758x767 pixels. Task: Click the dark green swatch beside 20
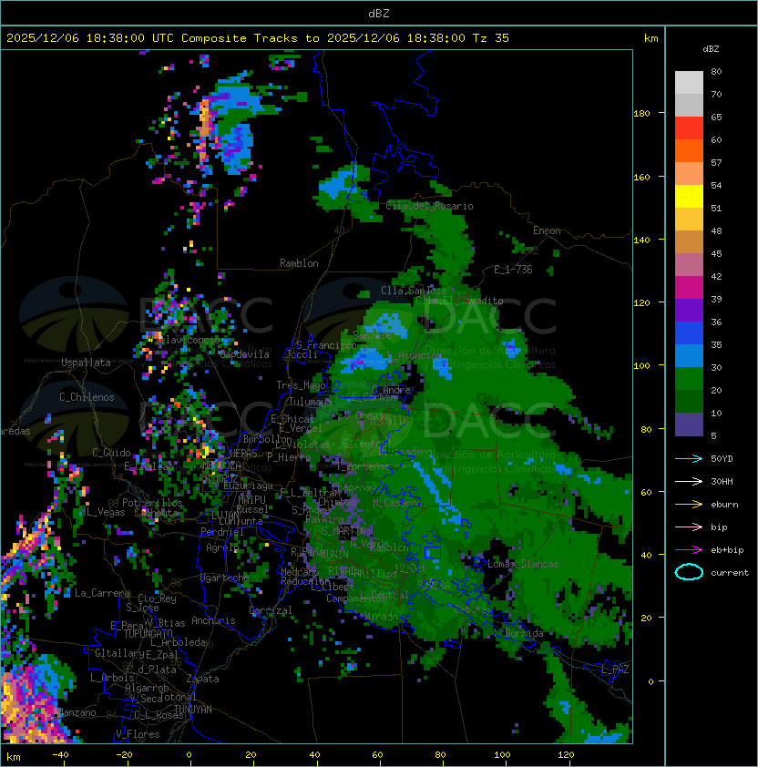(689, 401)
